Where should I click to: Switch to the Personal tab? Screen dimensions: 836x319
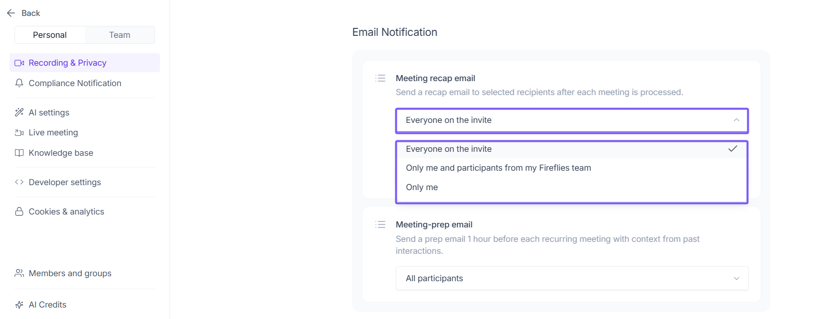pyautogui.click(x=50, y=35)
